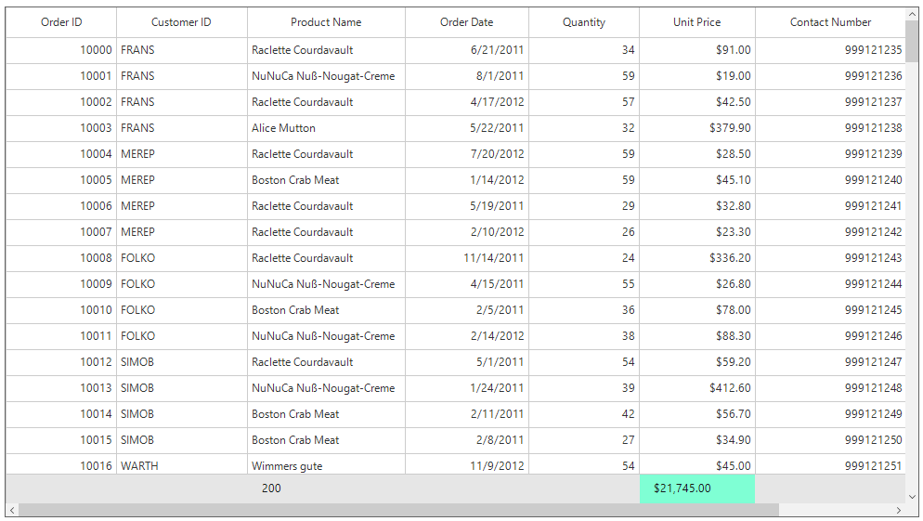The width and height of the screenshot is (923, 521).
Task: Select Boston Crab Meat in order 10005 row
Action: 326,181
